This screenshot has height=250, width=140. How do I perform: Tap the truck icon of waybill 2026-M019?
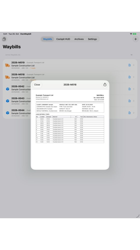click(7, 65)
